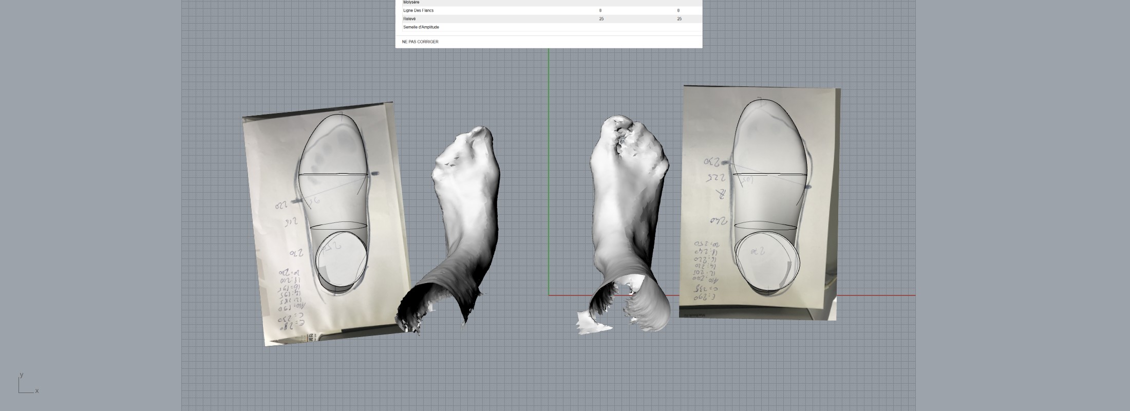Click the Ligne Des Flancs row label
Image resolution: width=1130 pixels, height=411 pixels.
tap(418, 10)
